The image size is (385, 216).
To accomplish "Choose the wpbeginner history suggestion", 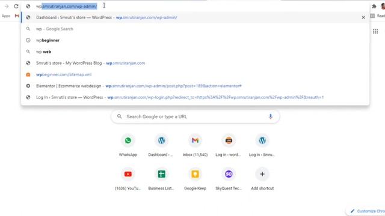I will (195, 40).
